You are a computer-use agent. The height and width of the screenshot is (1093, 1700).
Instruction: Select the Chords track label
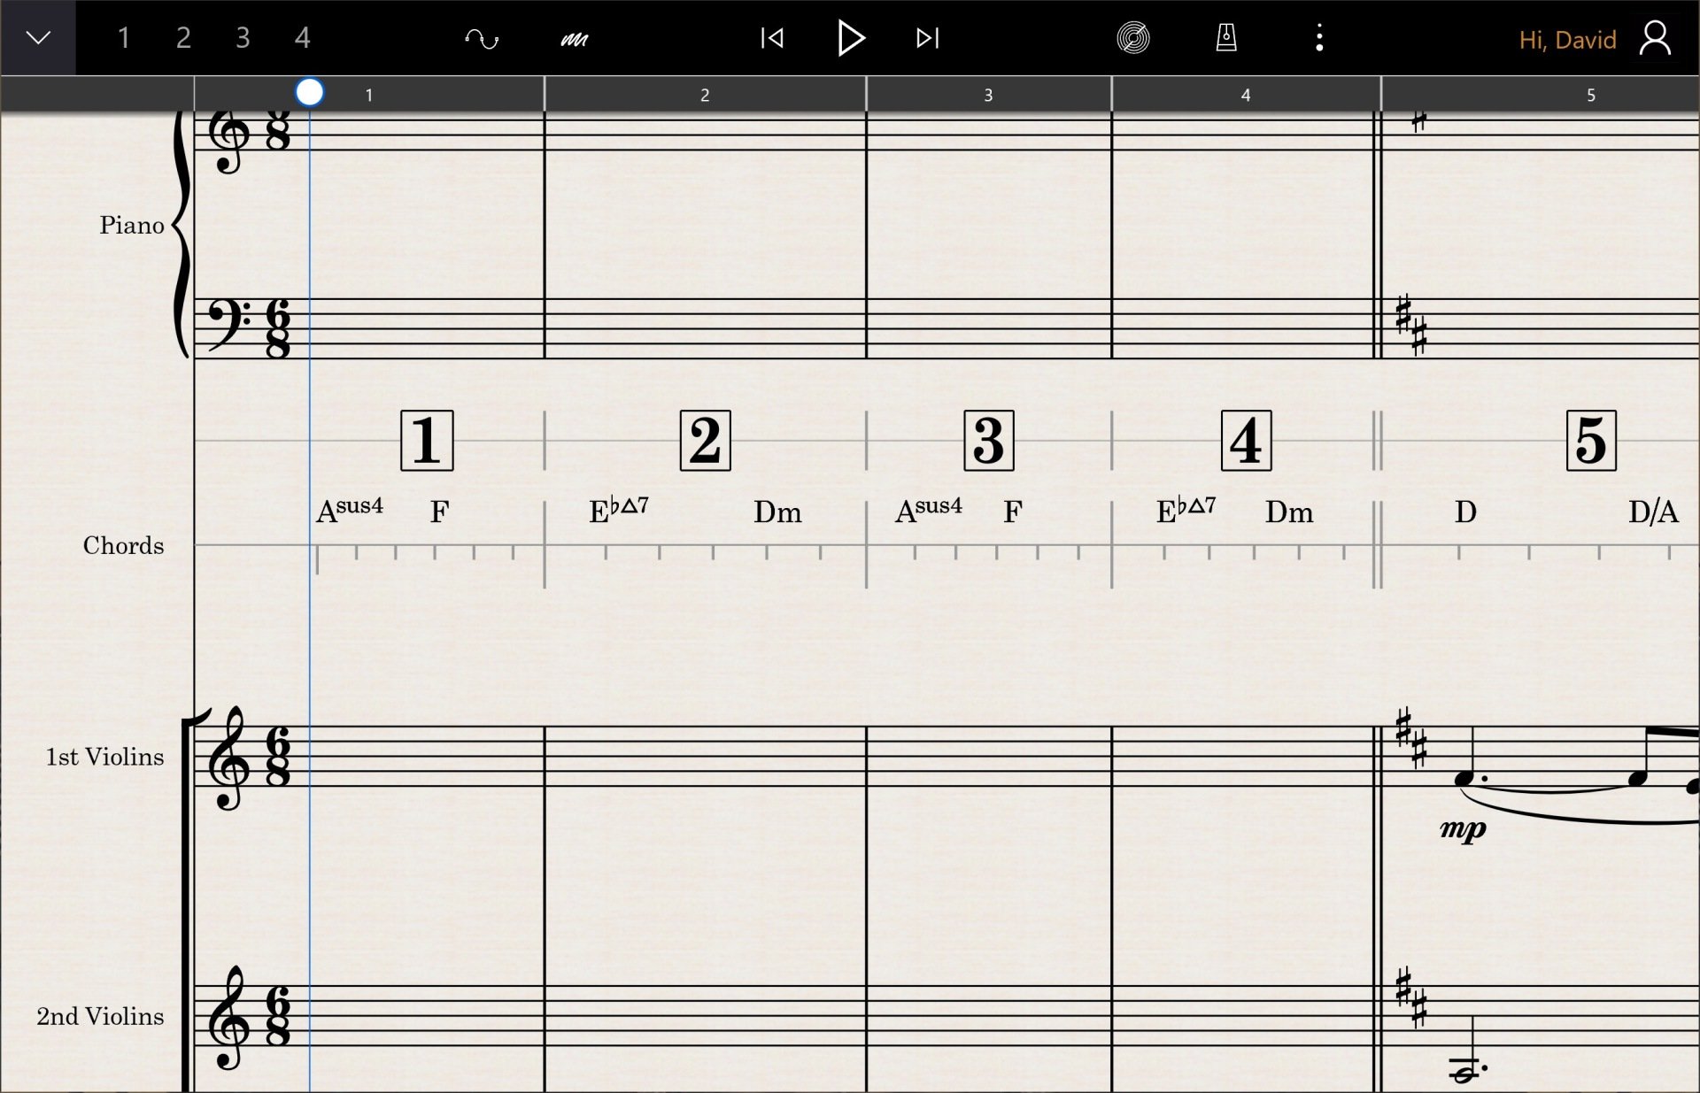tap(123, 546)
